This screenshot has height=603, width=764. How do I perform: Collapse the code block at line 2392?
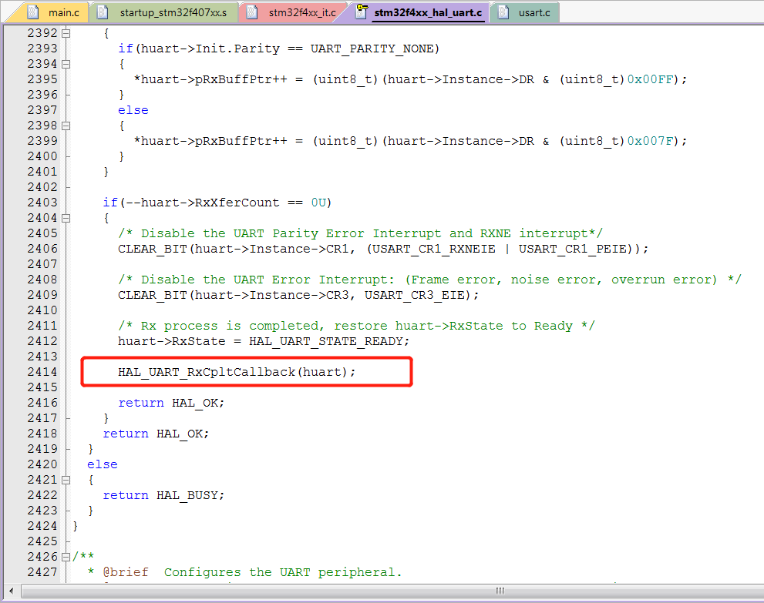coord(66,33)
